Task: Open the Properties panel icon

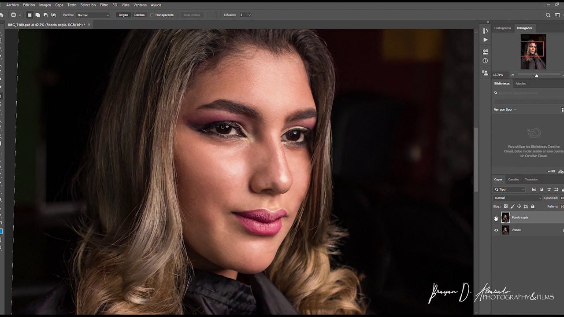Action: pyautogui.click(x=485, y=52)
